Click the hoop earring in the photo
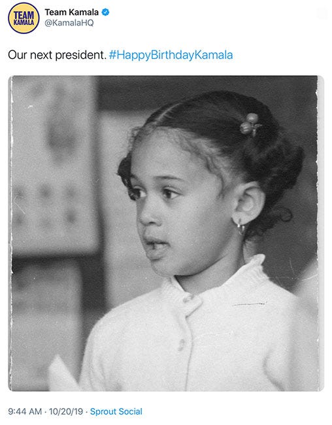This screenshot has width=332, height=425. point(241,227)
